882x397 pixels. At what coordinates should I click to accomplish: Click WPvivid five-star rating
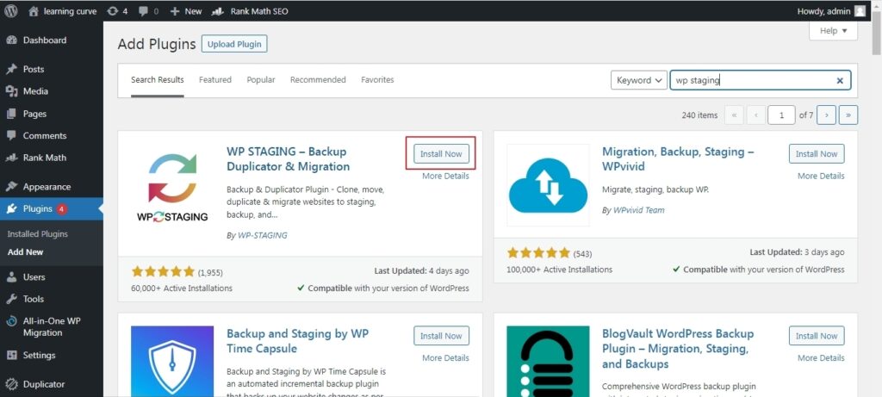(539, 253)
